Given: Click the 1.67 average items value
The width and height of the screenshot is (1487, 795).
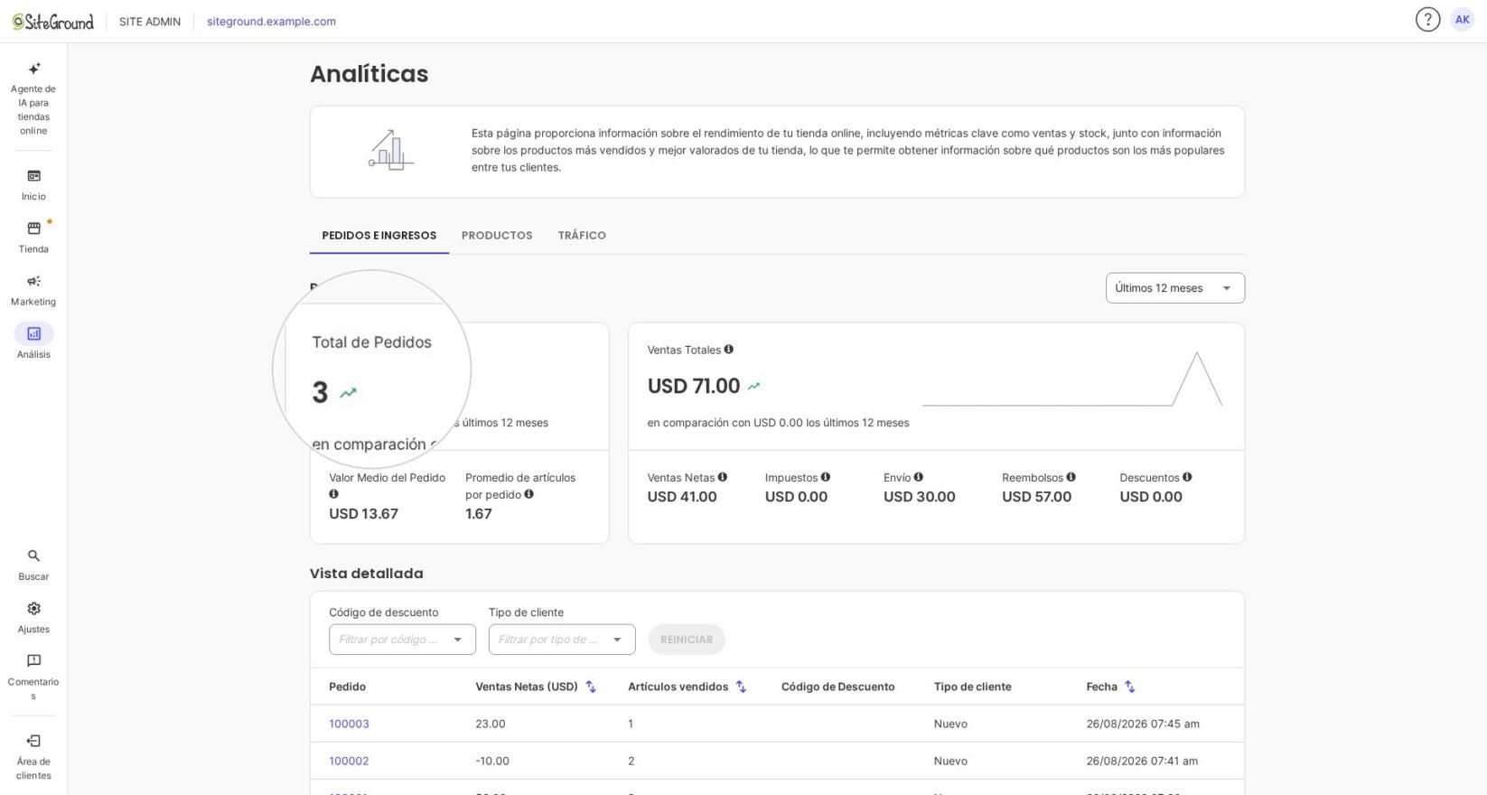Looking at the screenshot, I should coord(479,514).
